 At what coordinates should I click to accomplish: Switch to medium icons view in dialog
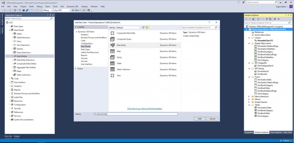pos(144,28)
